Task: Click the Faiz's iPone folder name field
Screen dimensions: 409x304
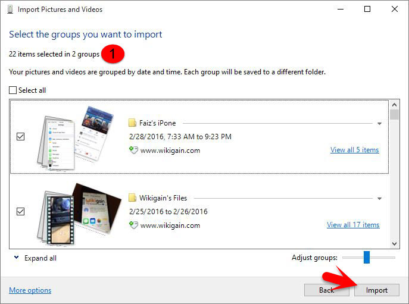Action: click(158, 123)
